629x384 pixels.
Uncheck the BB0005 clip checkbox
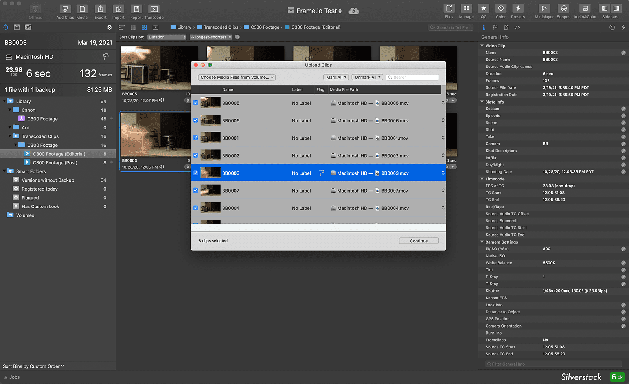[x=195, y=103]
